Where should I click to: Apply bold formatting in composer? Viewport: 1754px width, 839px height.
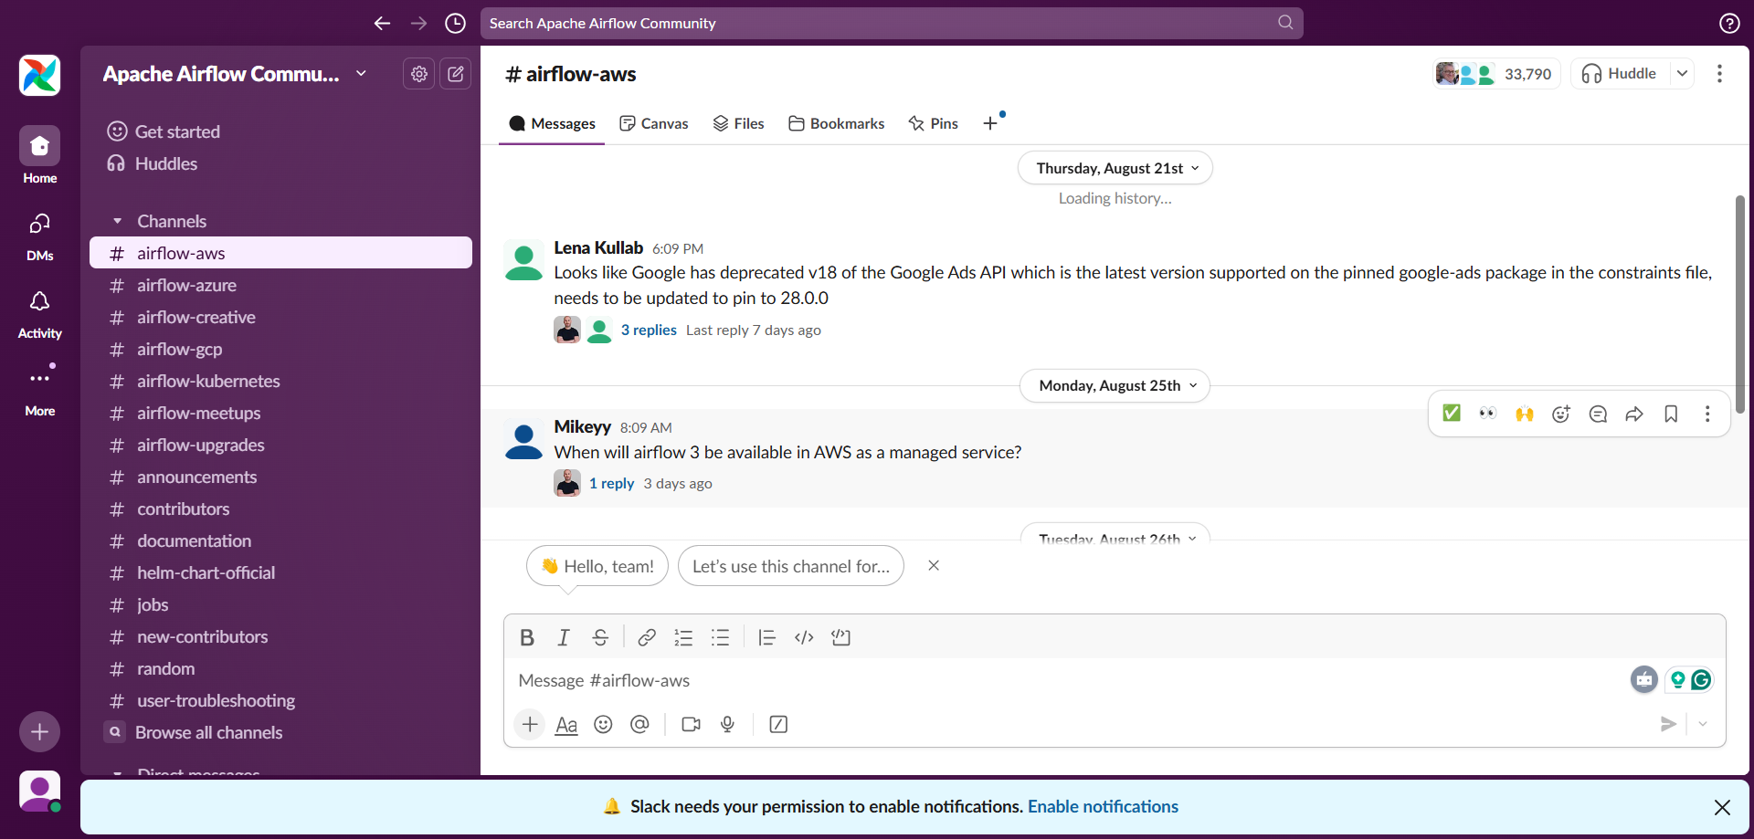tap(527, 637)
